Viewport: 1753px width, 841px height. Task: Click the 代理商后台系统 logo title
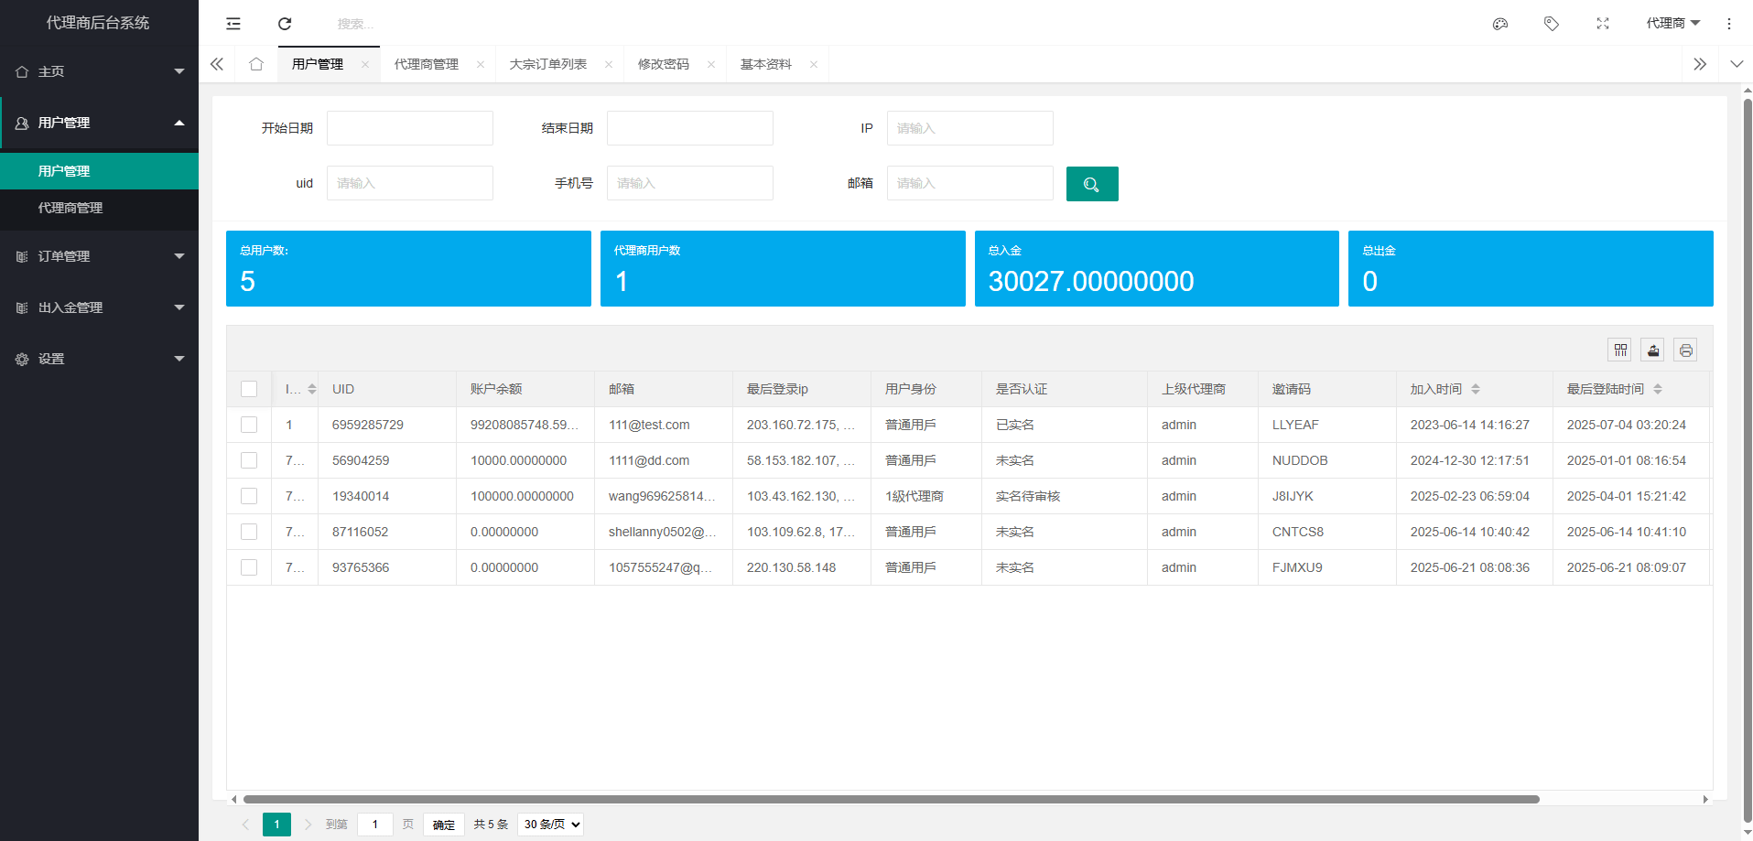98,23
